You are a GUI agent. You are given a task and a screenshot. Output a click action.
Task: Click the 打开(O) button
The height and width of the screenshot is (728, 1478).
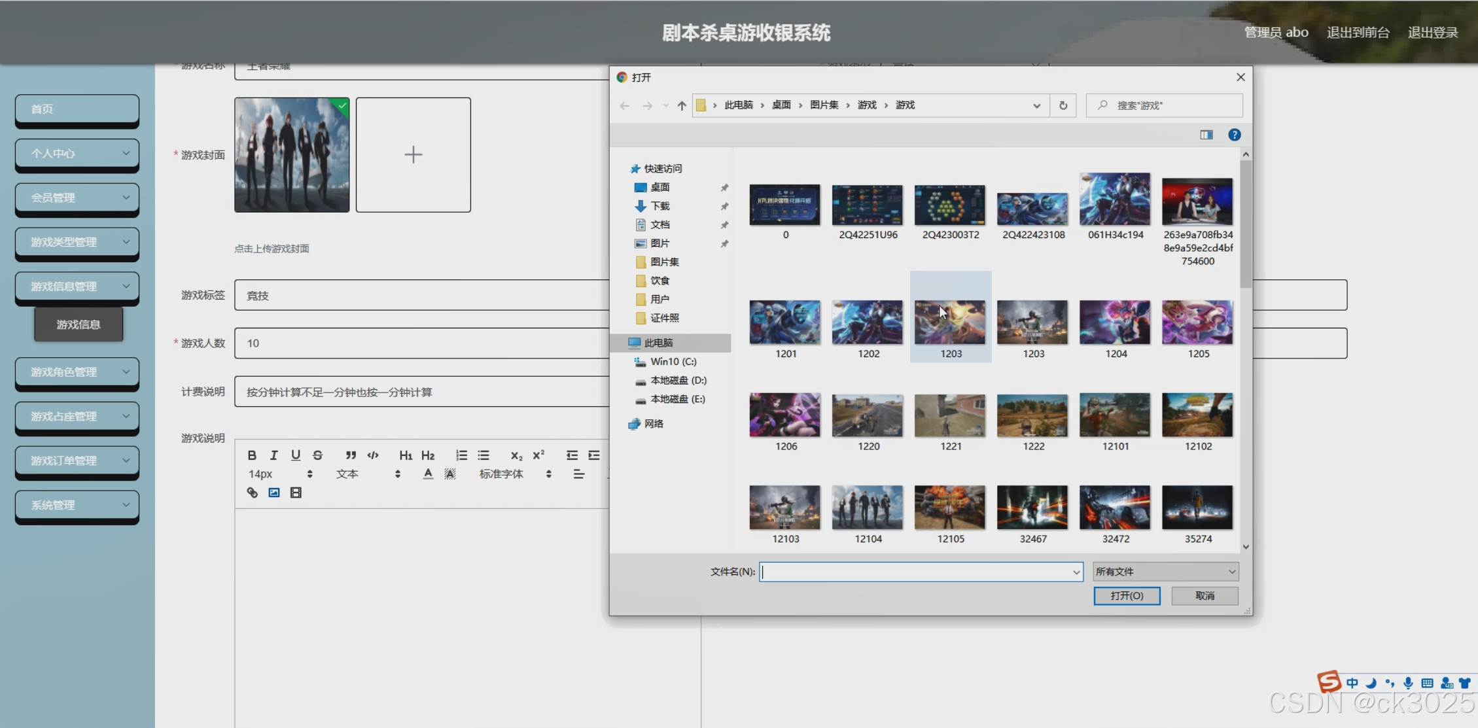[x=1127, y=596]
